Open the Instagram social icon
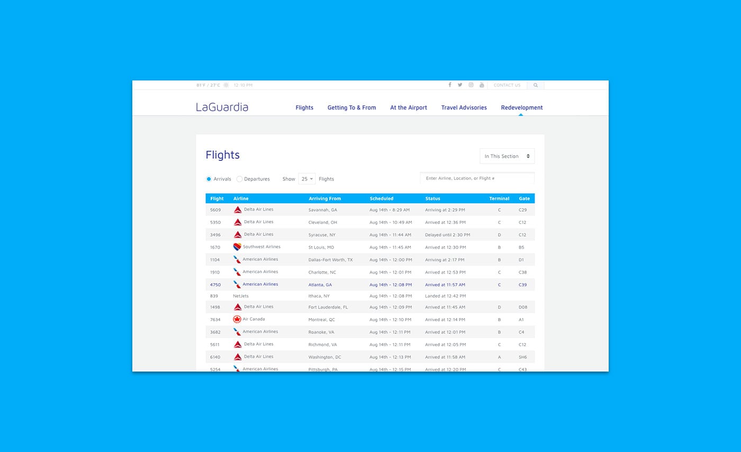The image size is (741, 452). [x=471, y=85]
